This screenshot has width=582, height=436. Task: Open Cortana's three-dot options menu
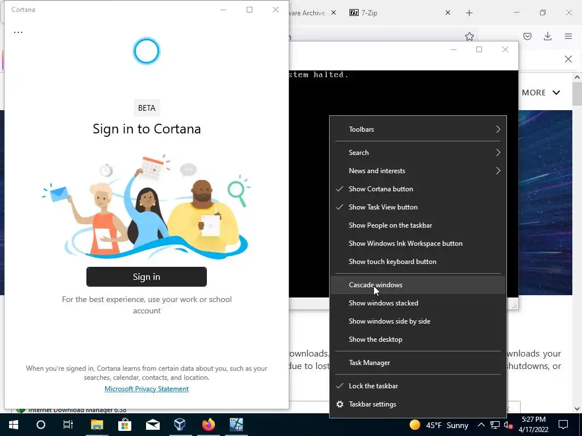pyautogui.click(x=18, y=32)
